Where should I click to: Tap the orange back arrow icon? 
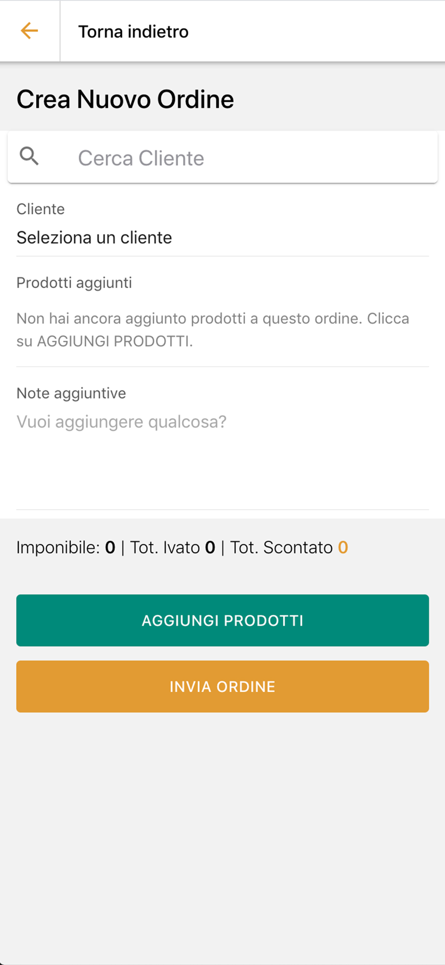tap(29, 31)
